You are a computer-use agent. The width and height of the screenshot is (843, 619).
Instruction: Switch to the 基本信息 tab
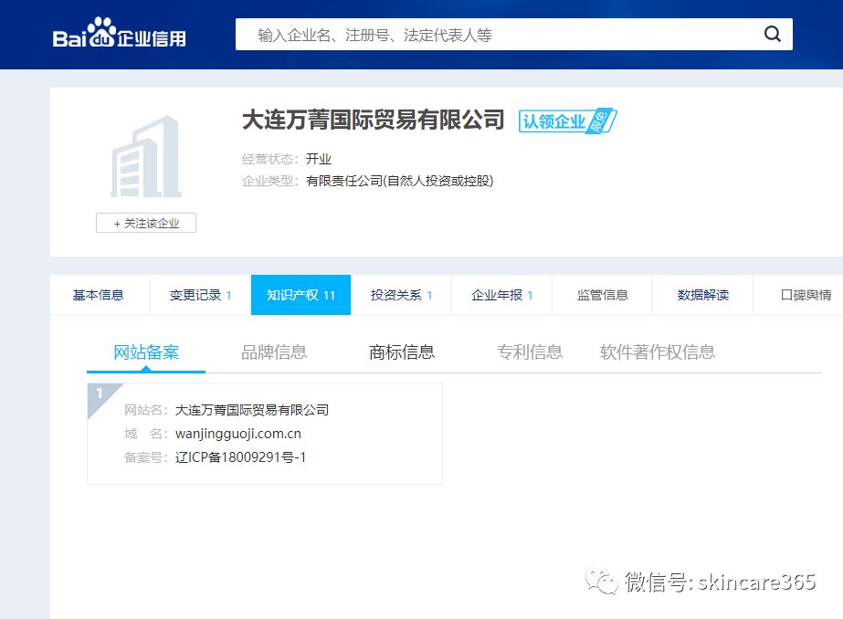coord(99,294)
